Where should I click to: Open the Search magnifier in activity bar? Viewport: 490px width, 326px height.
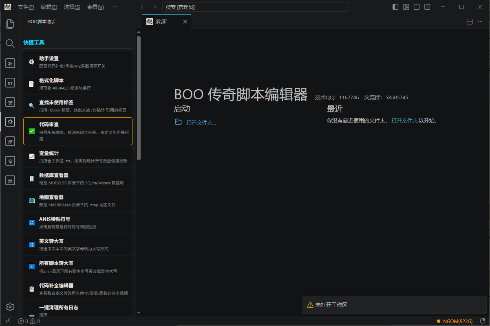pyautogui.click(x=10, y=43)
